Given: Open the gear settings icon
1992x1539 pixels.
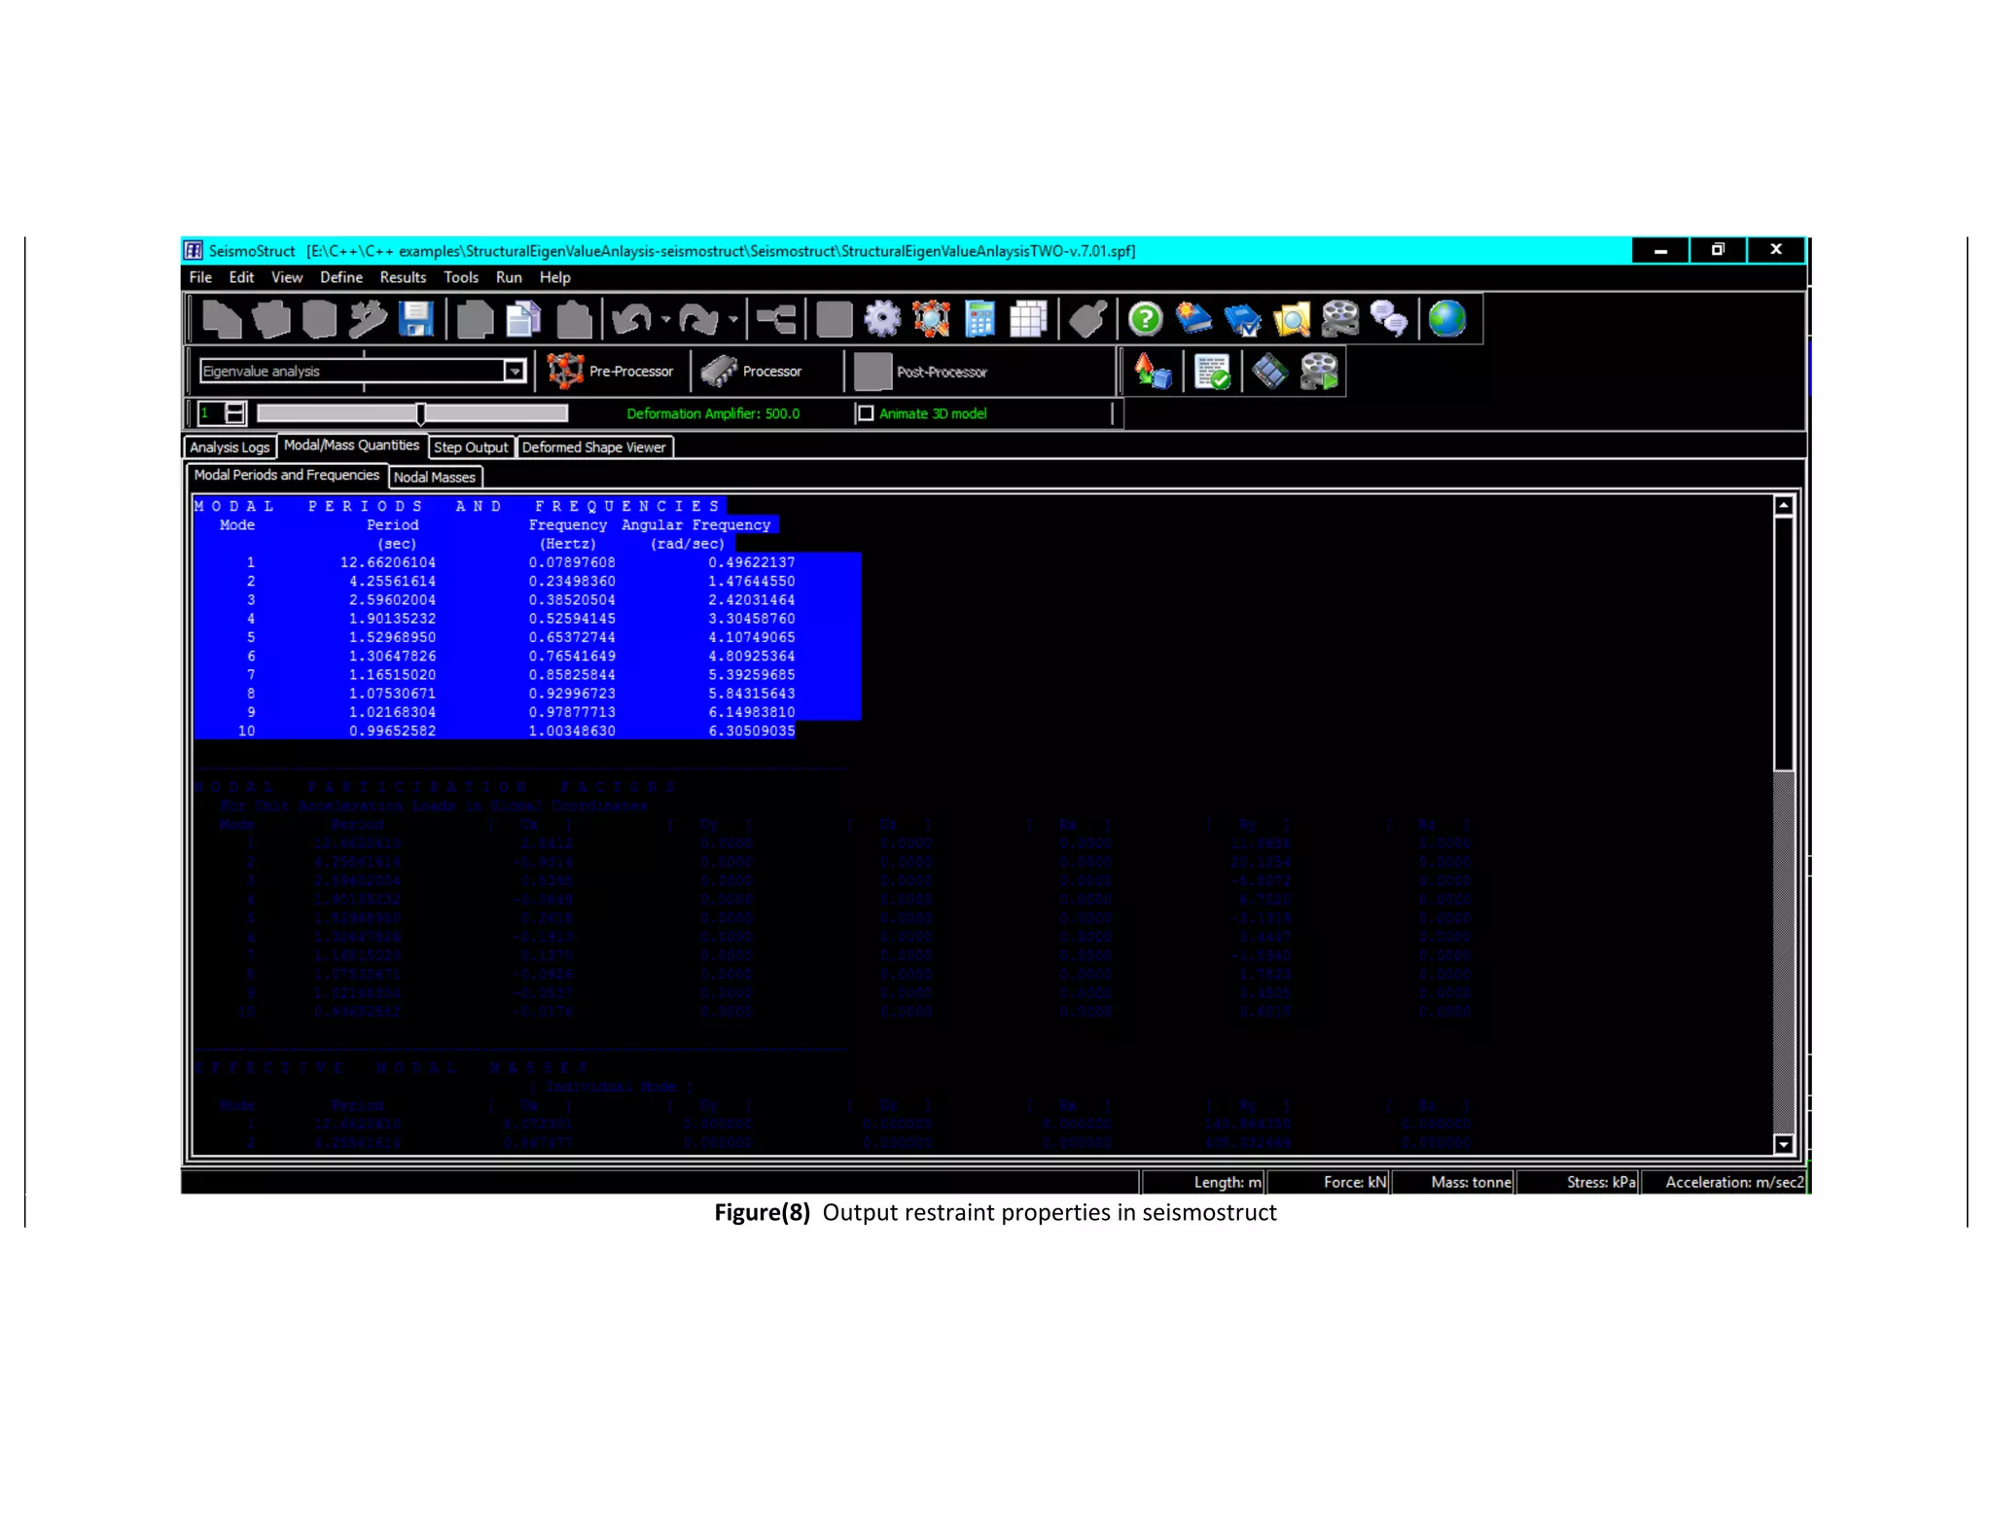Looking at the screenshot, I should click(x=883, y=318).
